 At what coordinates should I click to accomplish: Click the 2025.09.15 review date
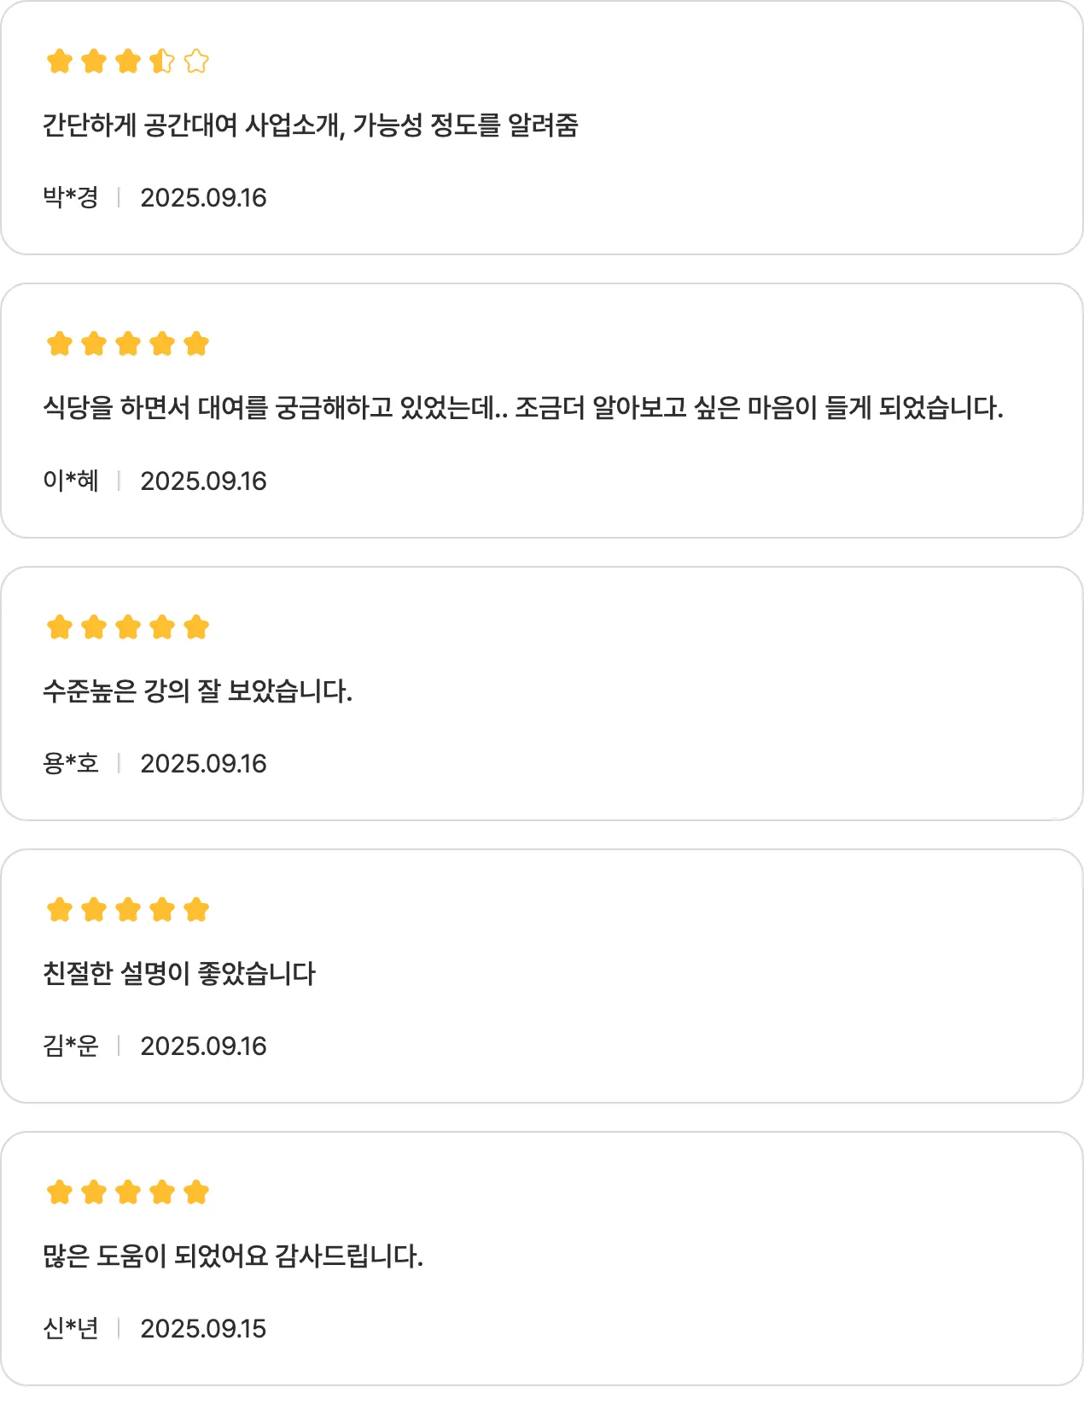point(203,1328)
